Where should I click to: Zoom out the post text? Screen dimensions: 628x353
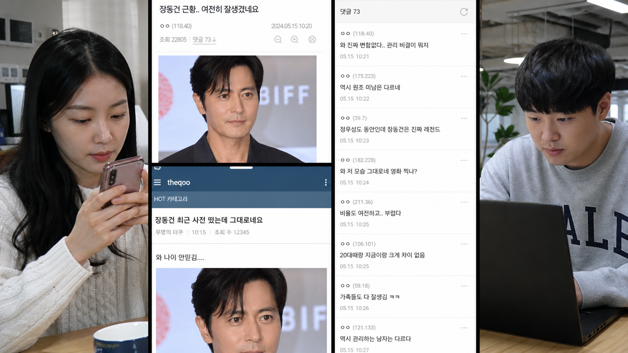tap(278, 40)
